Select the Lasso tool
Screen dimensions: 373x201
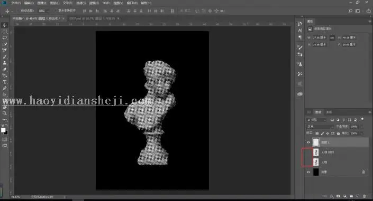coord(5,37)
